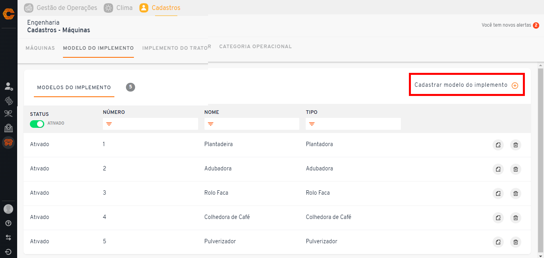Delete the Plantadeira row
The width and height of the screenshot is (544, 258).
516,145
